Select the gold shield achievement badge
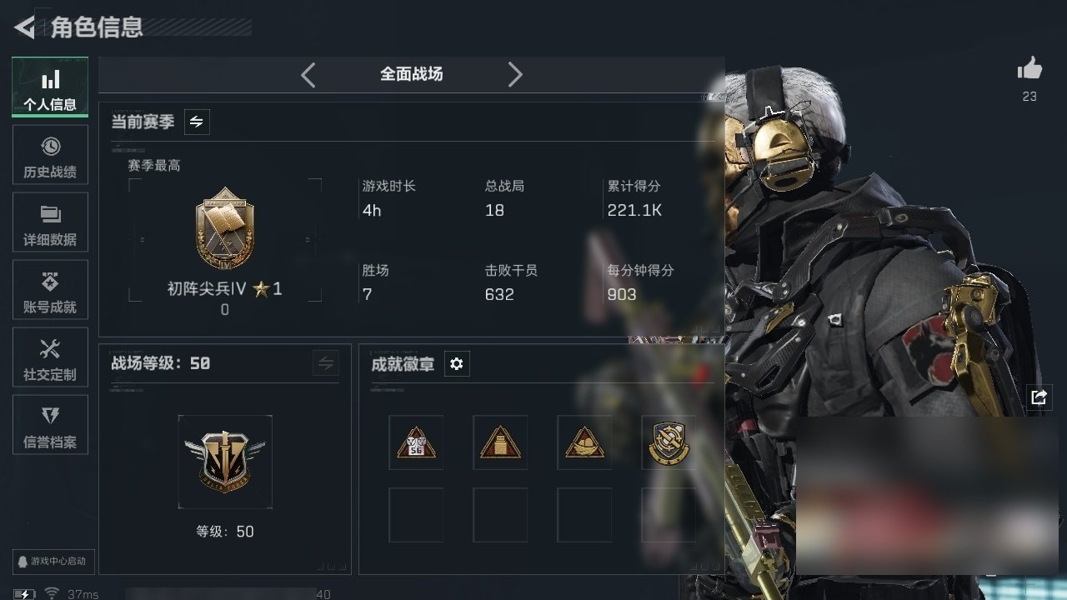Image resolution: width=1067 pixels, height=600 pixels. (x=669, y=442)
